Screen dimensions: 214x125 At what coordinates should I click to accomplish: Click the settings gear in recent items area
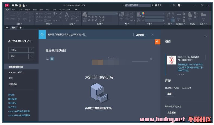[151, 59]
